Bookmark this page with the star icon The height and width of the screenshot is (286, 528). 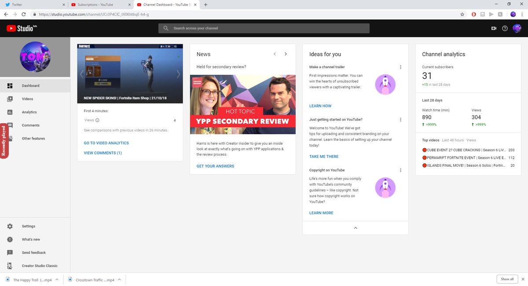tap(462, 14)
